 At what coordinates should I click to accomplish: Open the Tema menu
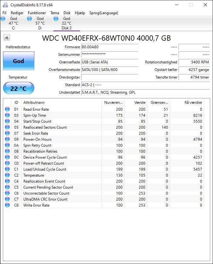(x=55, y=13)
